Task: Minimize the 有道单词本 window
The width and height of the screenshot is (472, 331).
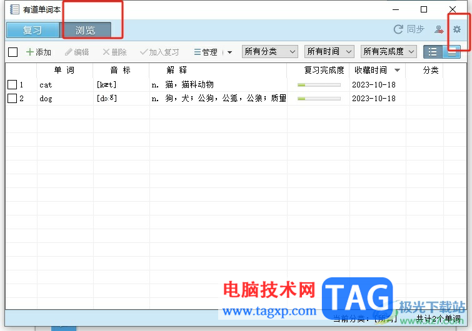Action: (x=396, y=9)
